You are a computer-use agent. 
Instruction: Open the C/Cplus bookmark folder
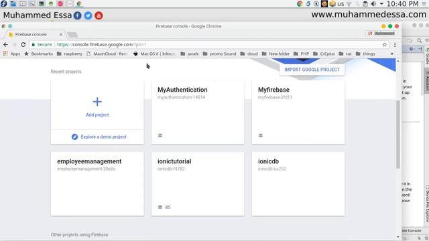324,54
